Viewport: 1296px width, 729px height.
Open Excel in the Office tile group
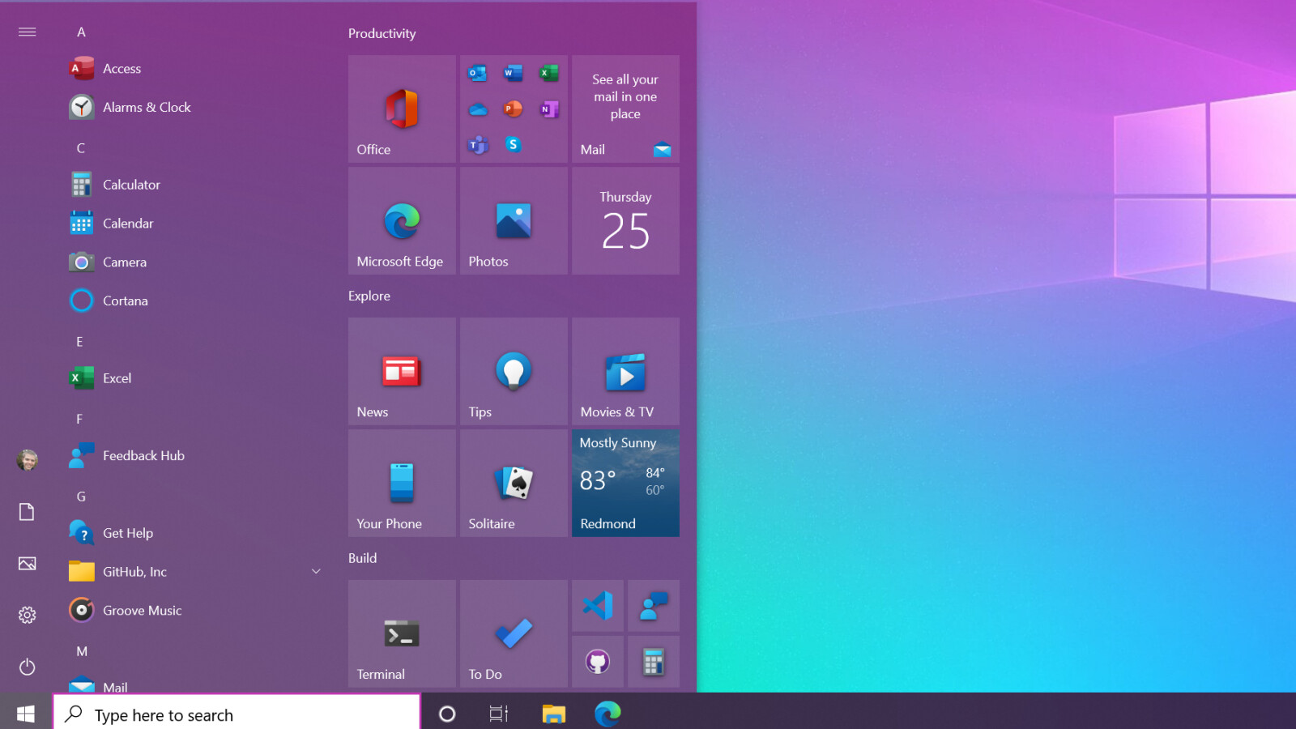pyautogui.click(x=549, y=73)
